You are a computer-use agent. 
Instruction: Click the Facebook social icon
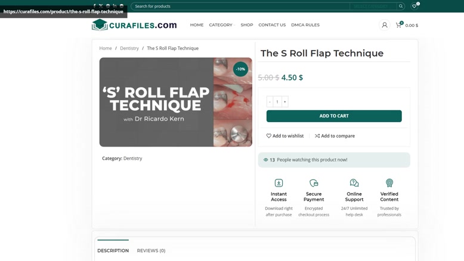pyautogui.click(x=94, y=5)
